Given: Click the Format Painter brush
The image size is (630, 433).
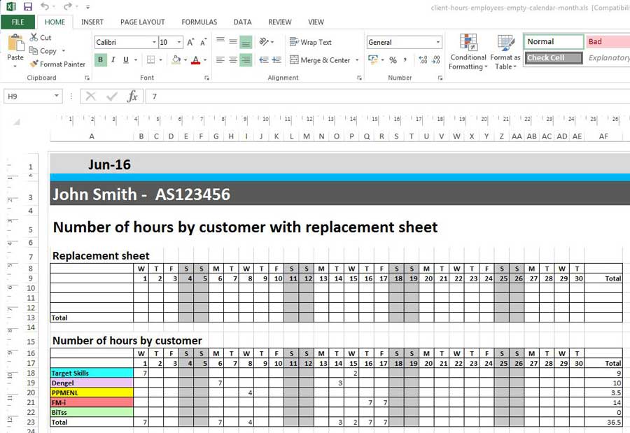Looking at the screenshot, I should click(x=34, y=64).
